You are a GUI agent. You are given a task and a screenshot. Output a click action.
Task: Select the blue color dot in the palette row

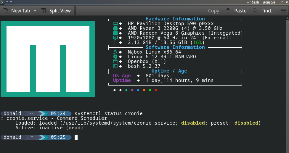coord(138,90)
